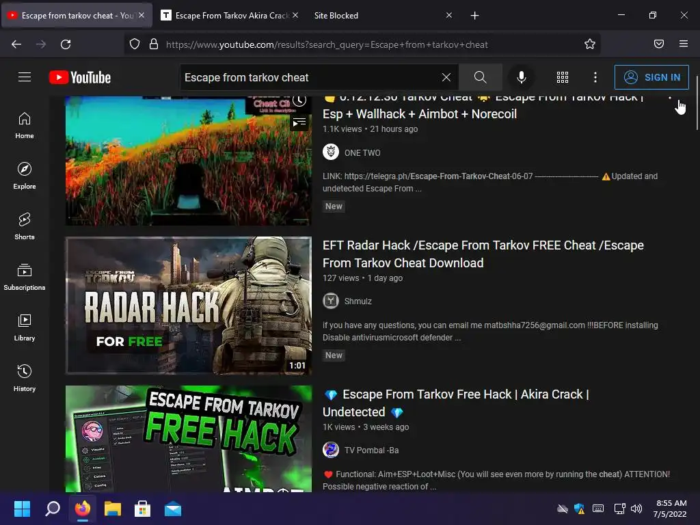Open the grassy field video thumbnail
Screen dimensions: 700x525
(189, 161)
